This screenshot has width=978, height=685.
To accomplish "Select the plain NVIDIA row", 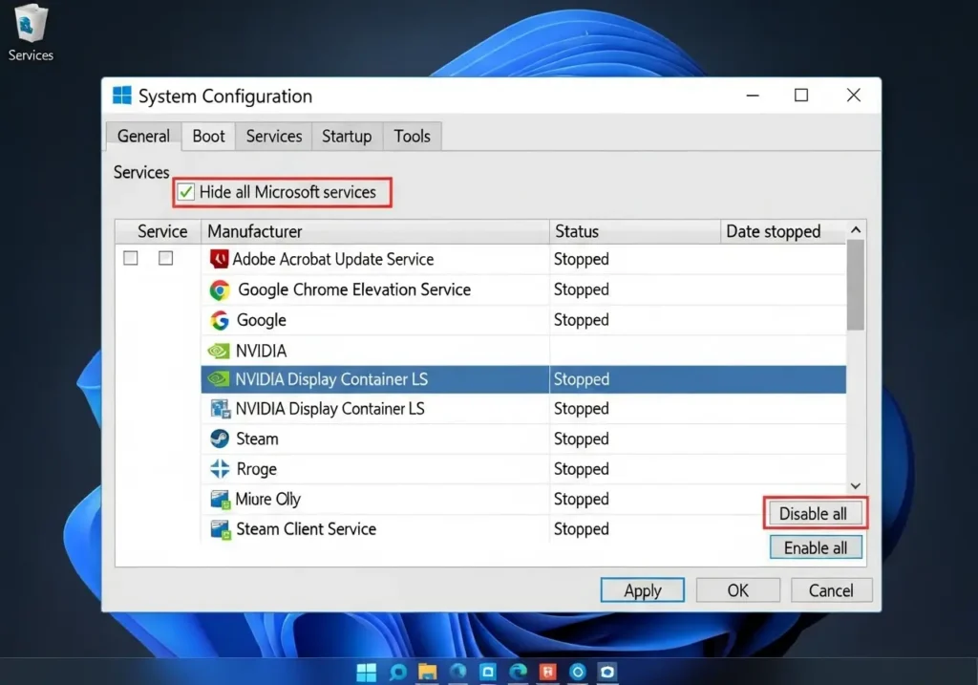I will (524, 351).
